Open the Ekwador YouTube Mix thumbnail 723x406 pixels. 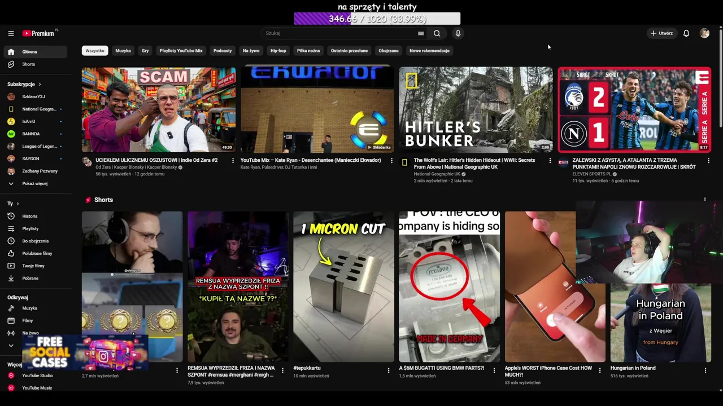317,109
